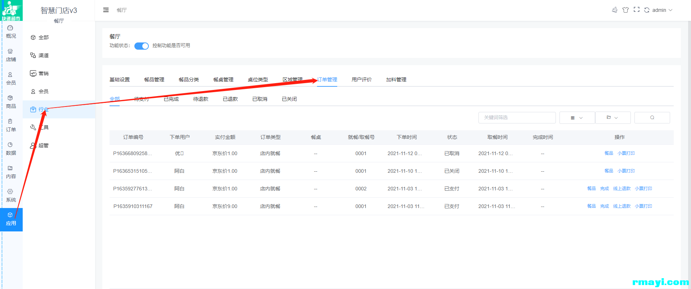Click 餐品 for order P1635910311167
The width and height of the screenshot is (691, 289).
[x=592, y=206]
